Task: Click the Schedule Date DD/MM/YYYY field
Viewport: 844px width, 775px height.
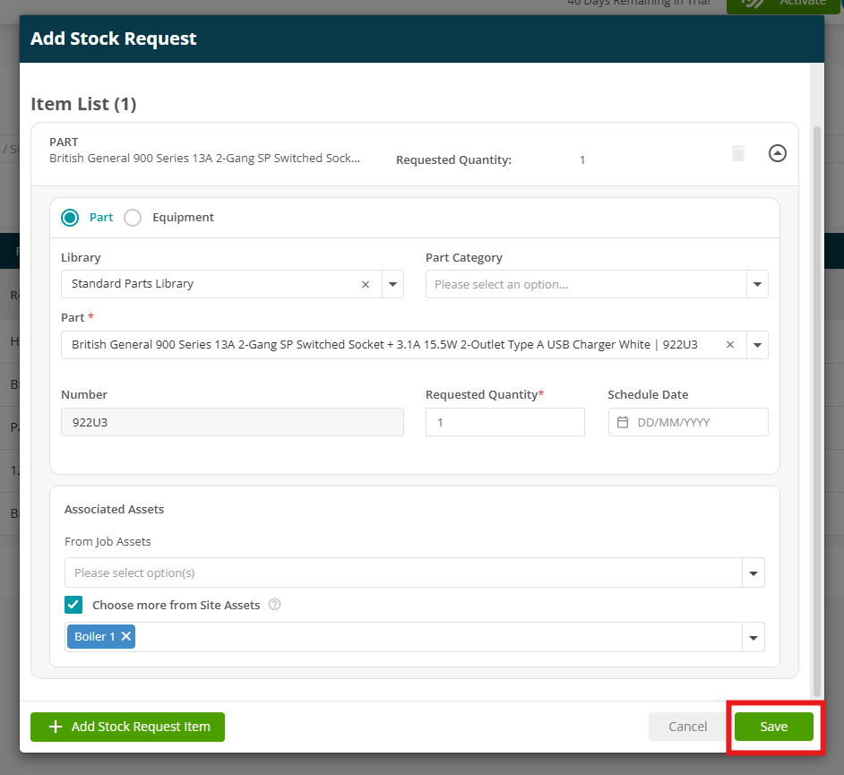Action: tap(688, 422)
